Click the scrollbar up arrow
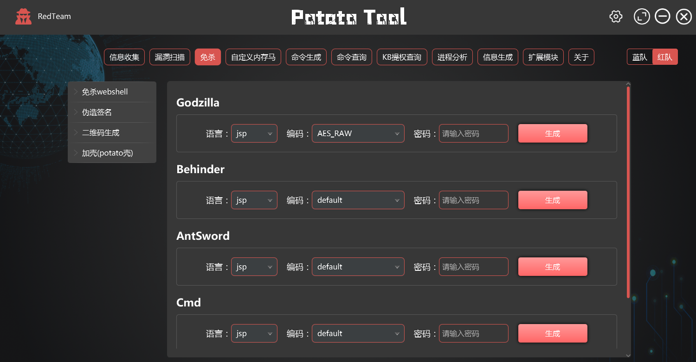 [x=628, y=84]
